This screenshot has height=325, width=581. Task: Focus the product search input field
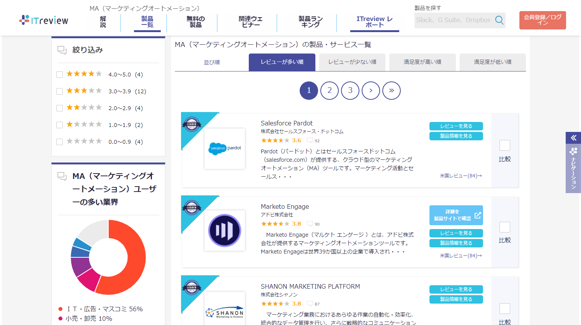pyautogui.click(x=454, y=20)
